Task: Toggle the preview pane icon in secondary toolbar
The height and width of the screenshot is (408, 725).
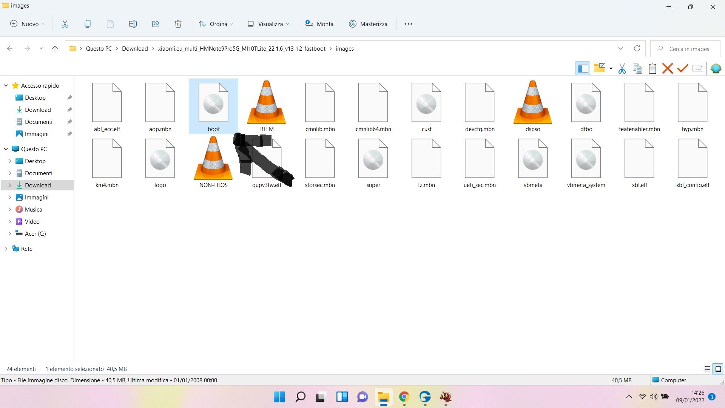Action: (x=583, y=68)
